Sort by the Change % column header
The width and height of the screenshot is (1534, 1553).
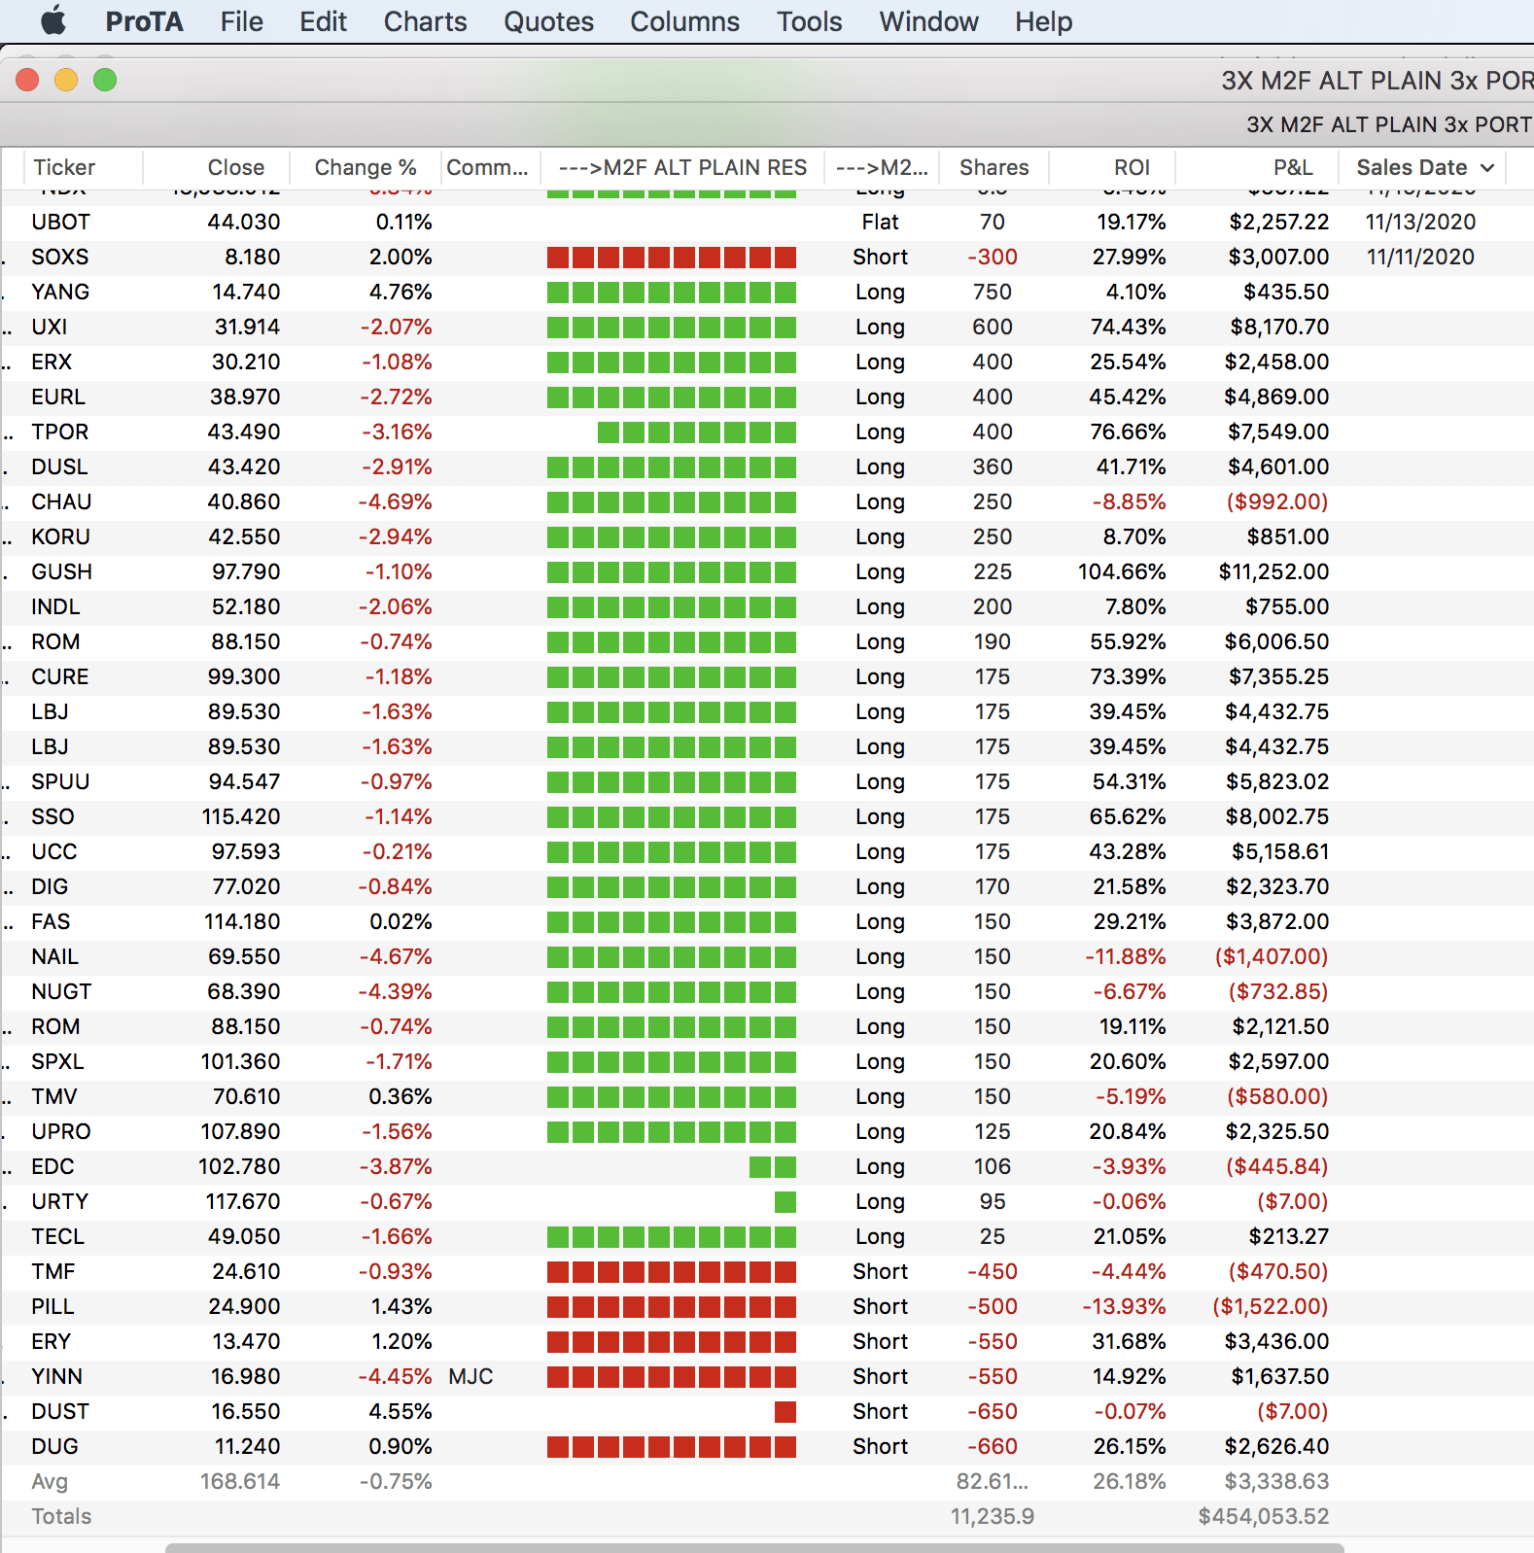click(x=365, y=167)
